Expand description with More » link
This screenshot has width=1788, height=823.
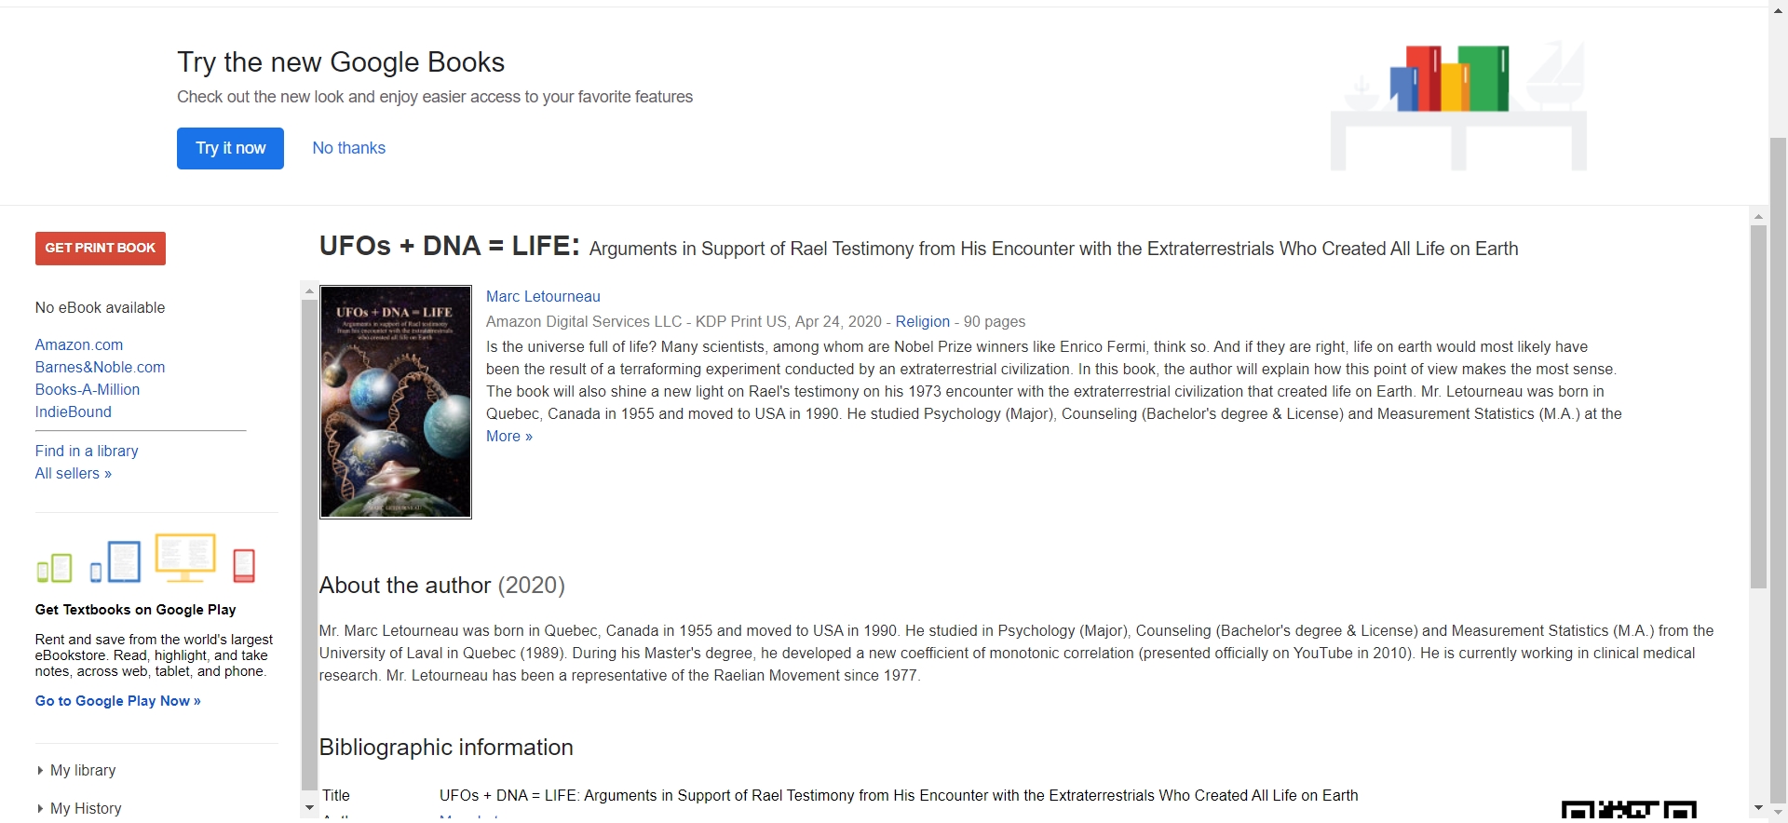[x=508, y=437]
